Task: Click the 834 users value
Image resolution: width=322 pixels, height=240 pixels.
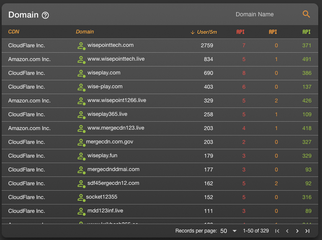Action: tap(209, 59)
